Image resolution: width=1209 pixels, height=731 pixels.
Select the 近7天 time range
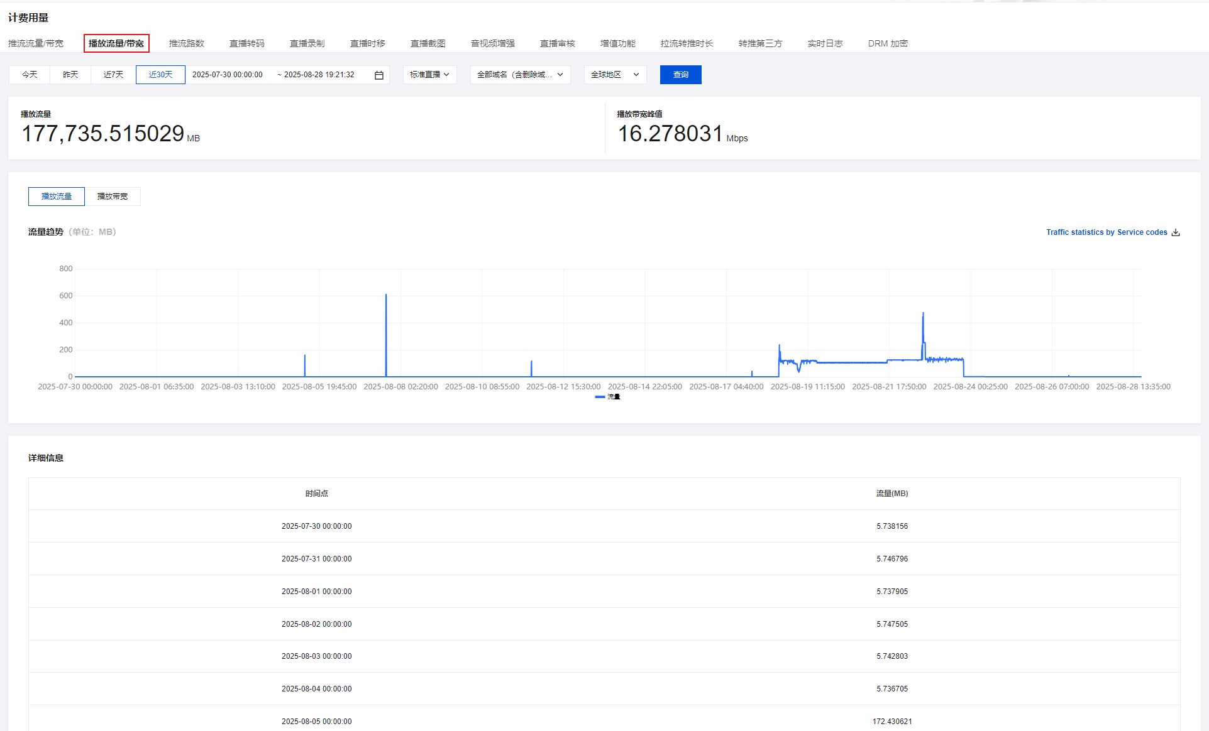point(114,75)
